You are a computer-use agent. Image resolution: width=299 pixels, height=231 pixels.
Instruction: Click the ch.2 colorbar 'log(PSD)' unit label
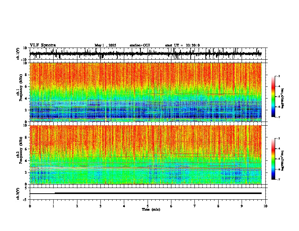click(x=283, y=161)
